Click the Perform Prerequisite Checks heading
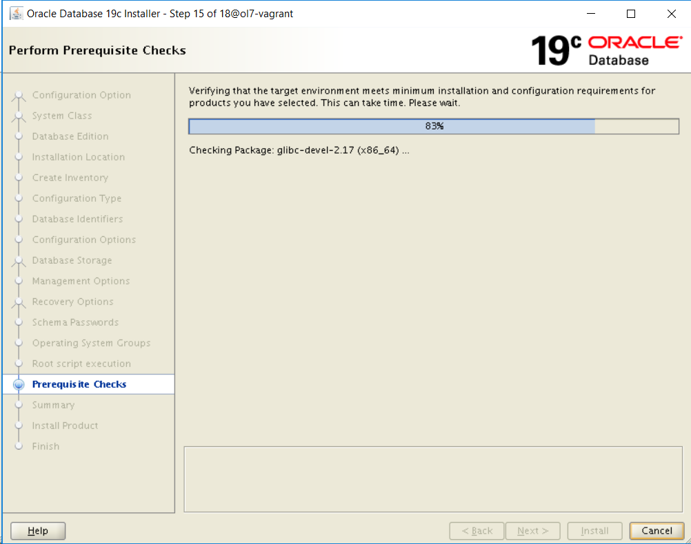691x544 pixels. [97, 51]
